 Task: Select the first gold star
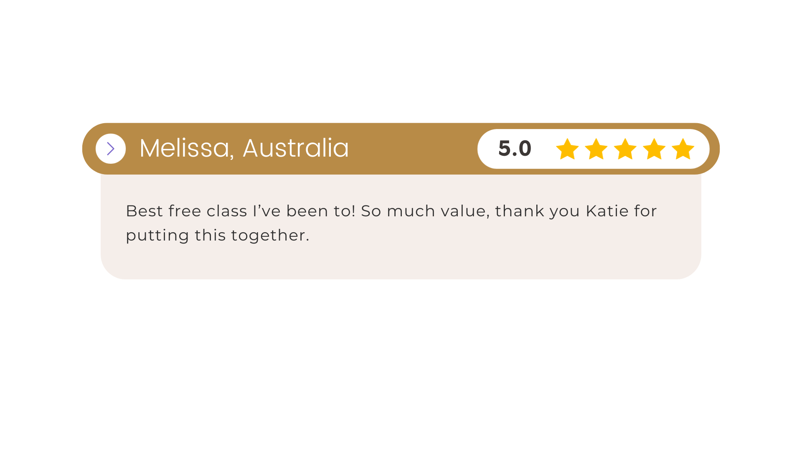[x=567, y=149]
